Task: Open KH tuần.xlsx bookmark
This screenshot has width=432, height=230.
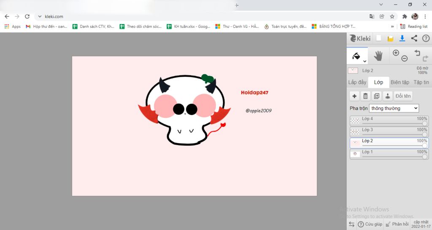Action: point(189,27)
